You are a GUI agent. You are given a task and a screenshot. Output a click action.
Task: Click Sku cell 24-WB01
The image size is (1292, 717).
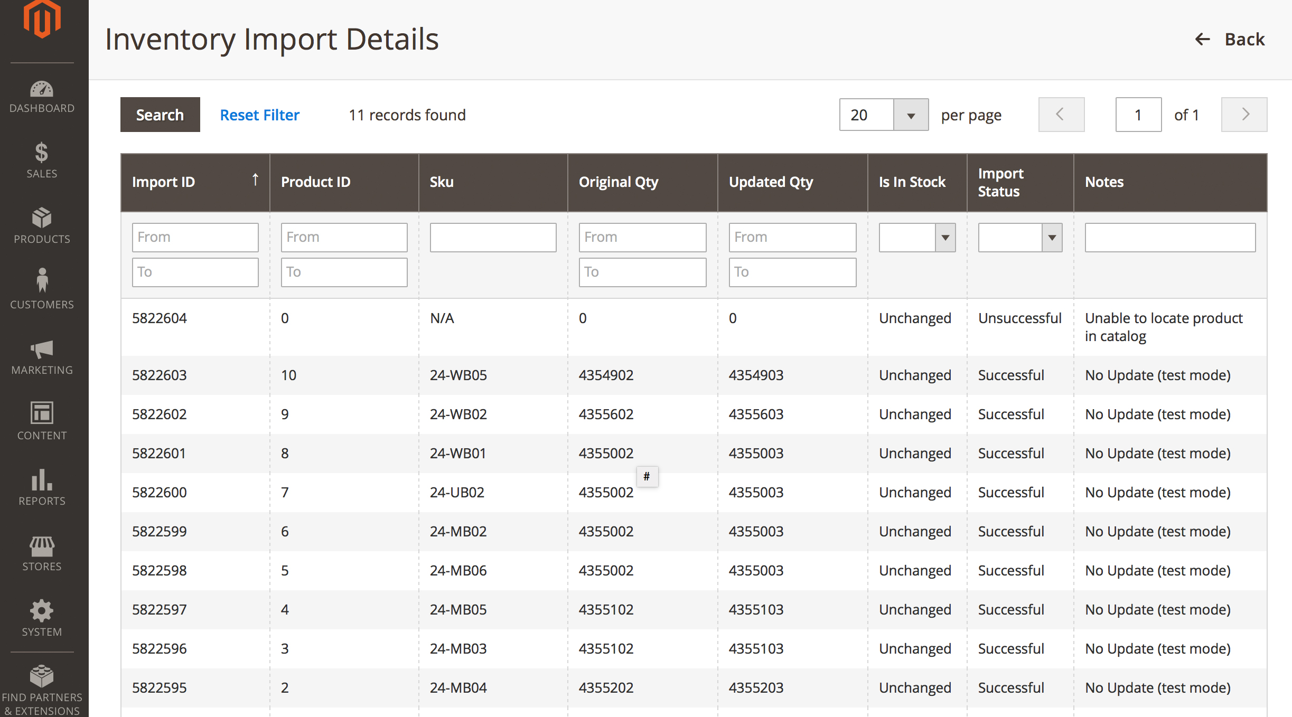pyautogui.click(x=458, y=454)
